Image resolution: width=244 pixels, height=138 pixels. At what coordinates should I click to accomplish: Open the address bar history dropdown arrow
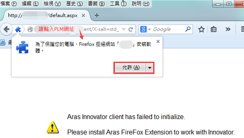[124, 29]
